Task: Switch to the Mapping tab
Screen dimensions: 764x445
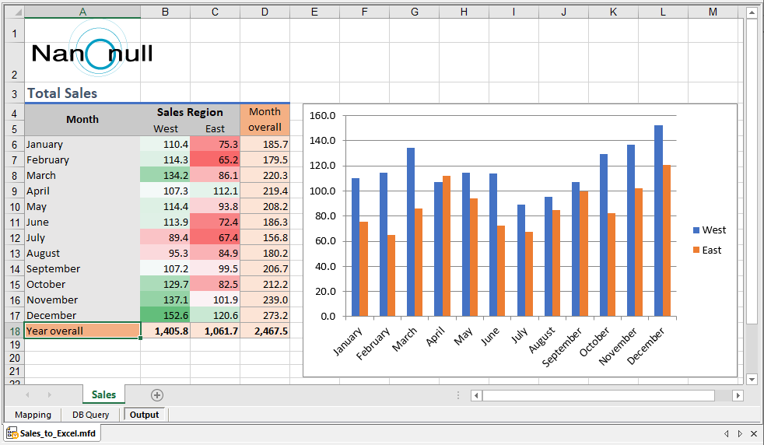Action: (33, 415)
